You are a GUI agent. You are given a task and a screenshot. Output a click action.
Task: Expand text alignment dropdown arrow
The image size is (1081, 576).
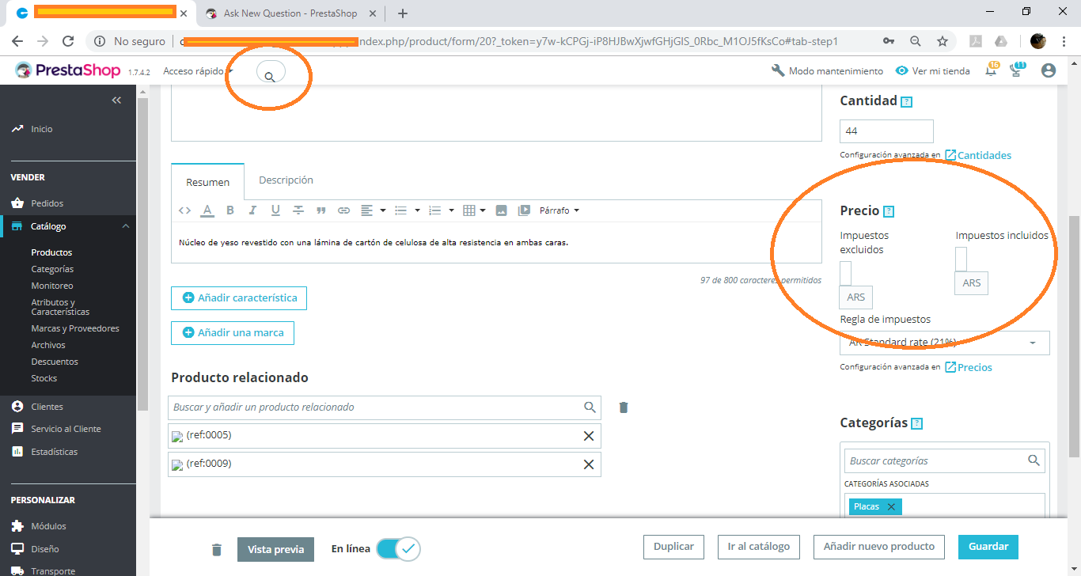coord(383,210)
